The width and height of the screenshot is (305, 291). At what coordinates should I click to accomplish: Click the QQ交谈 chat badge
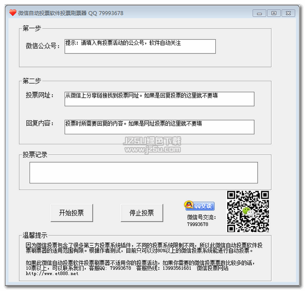tap(200, 206)
